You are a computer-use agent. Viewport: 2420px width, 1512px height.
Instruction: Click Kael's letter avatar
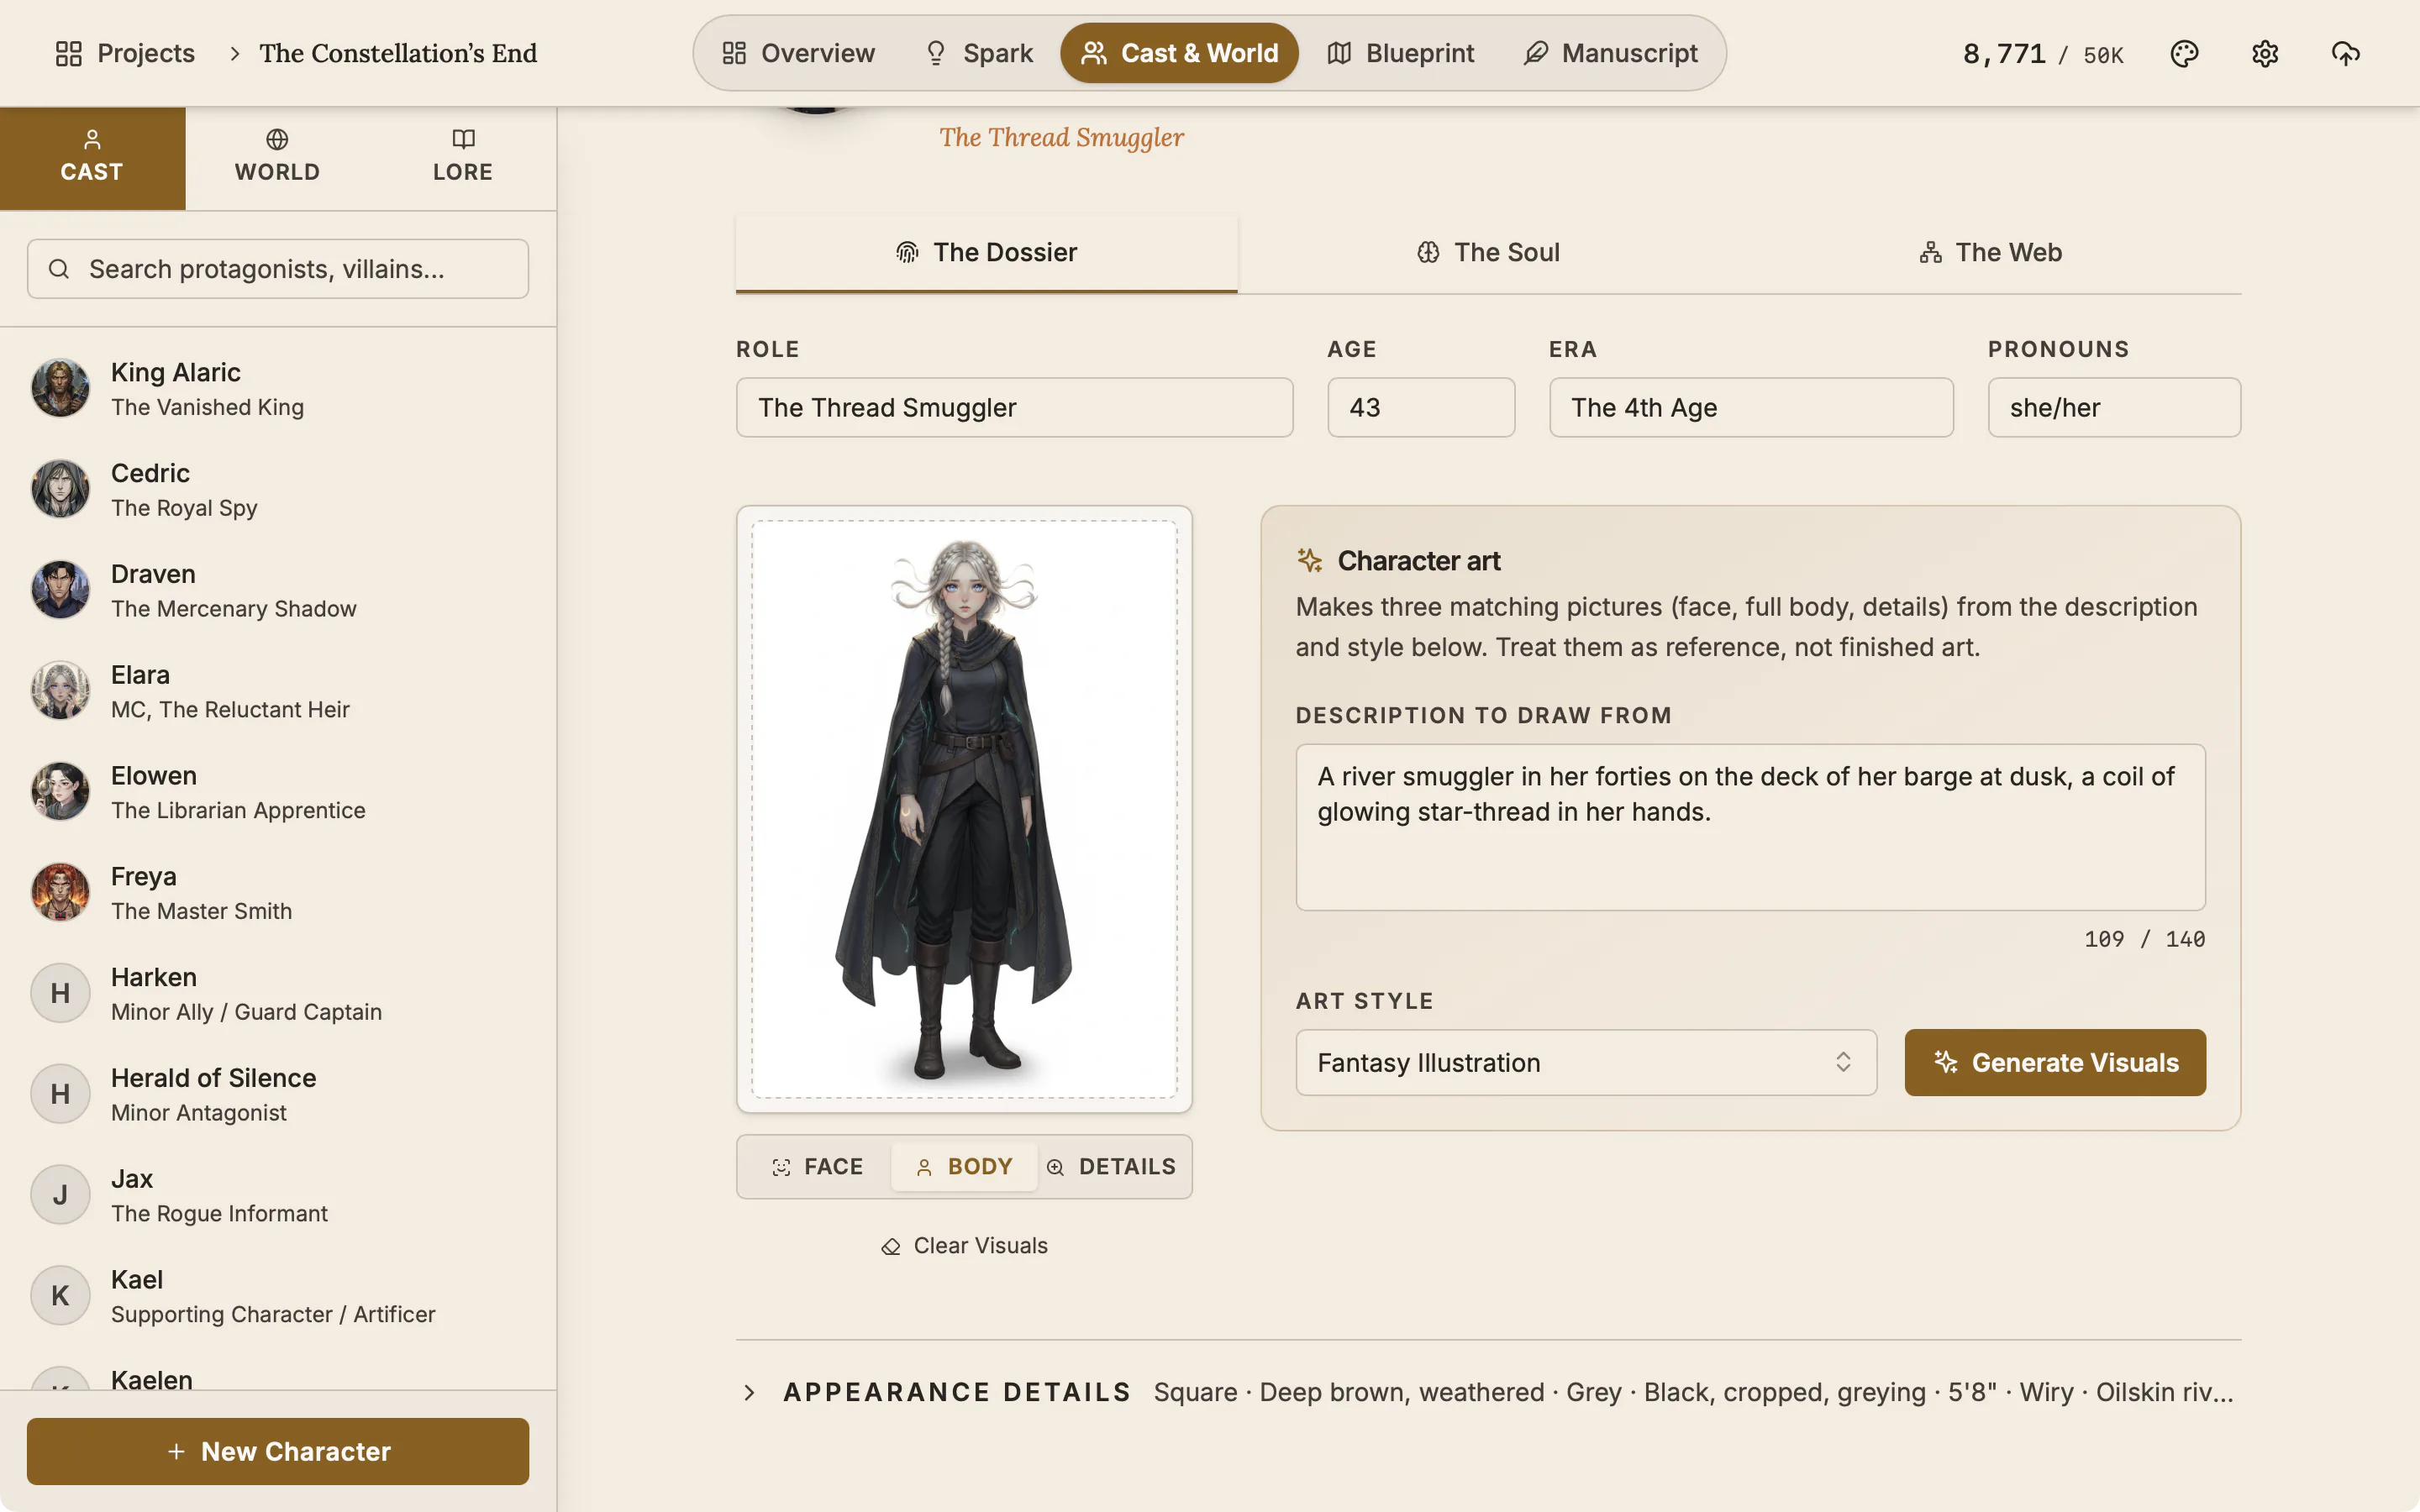60,1296
